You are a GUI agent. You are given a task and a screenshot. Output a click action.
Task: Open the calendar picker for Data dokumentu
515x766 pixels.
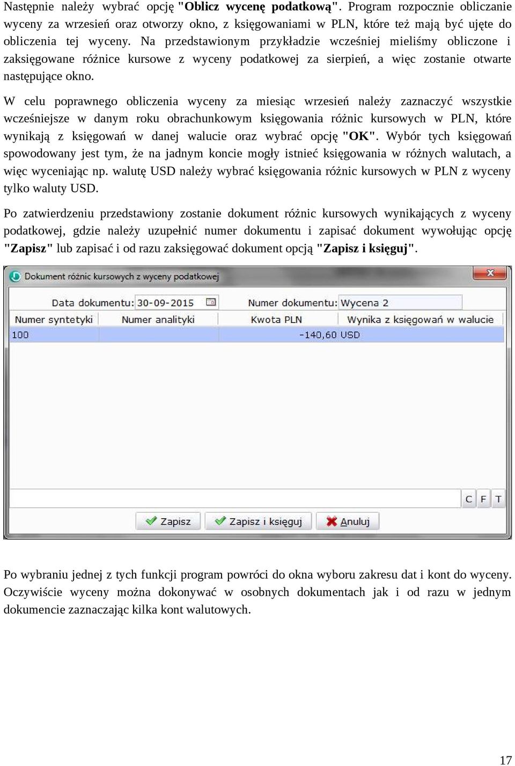211,302
